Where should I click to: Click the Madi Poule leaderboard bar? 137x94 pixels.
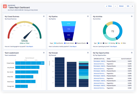click(x=25, y=82)
